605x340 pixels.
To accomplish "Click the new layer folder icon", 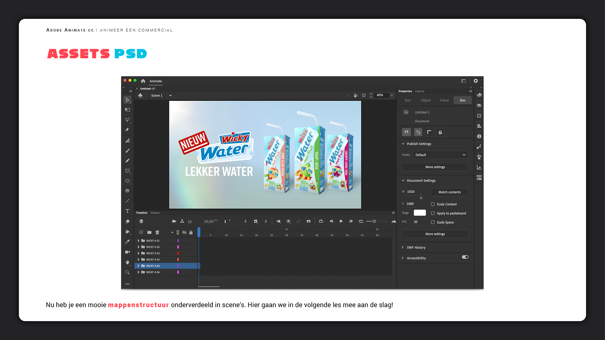I will pyautogui.click(x=149, y=232).
